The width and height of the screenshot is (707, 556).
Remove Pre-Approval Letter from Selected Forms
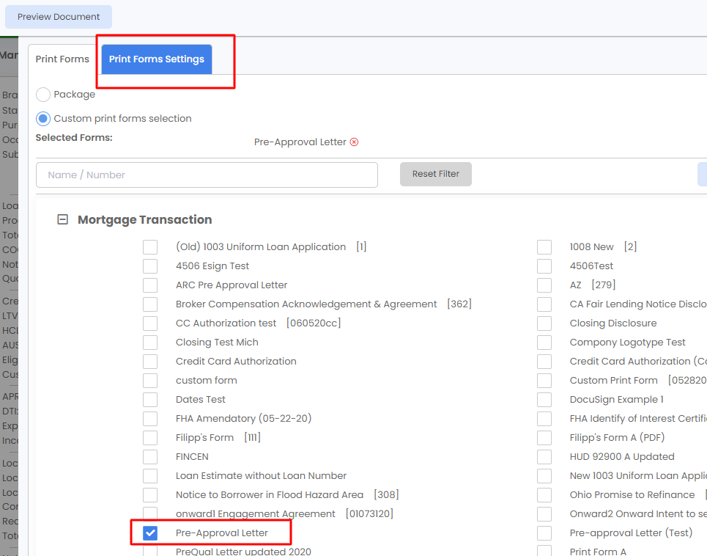click(x=355, y=143)
